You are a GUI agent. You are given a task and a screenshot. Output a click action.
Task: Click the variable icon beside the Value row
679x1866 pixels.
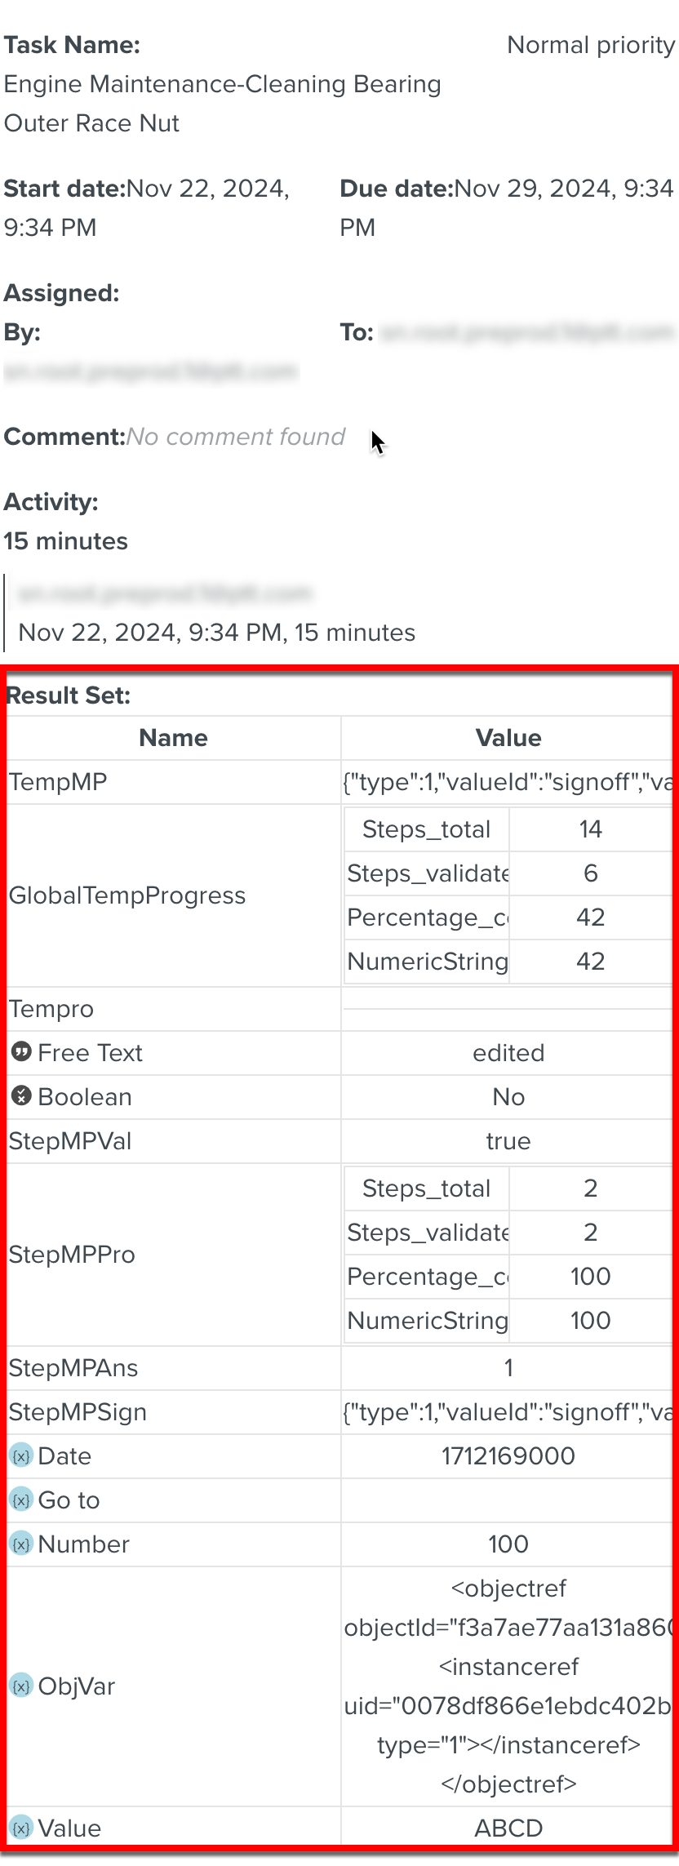coord(21,1828)
